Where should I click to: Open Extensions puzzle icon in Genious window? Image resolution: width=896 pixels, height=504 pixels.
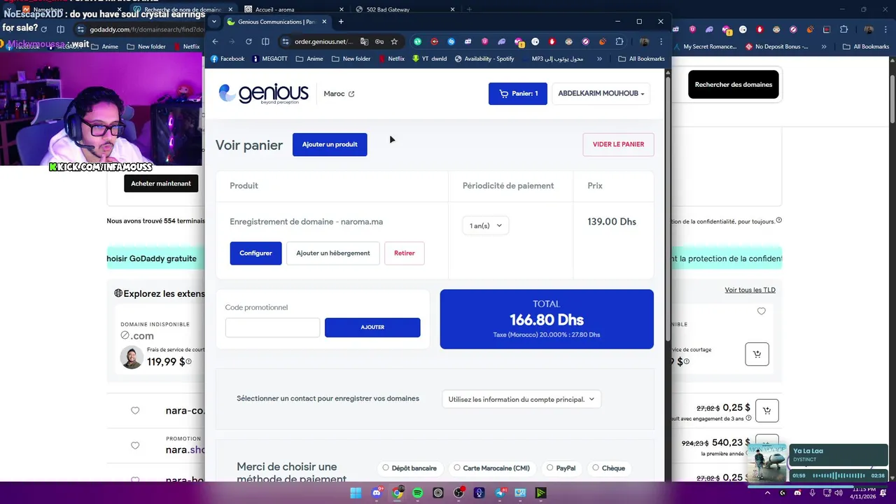coord(619,41)
